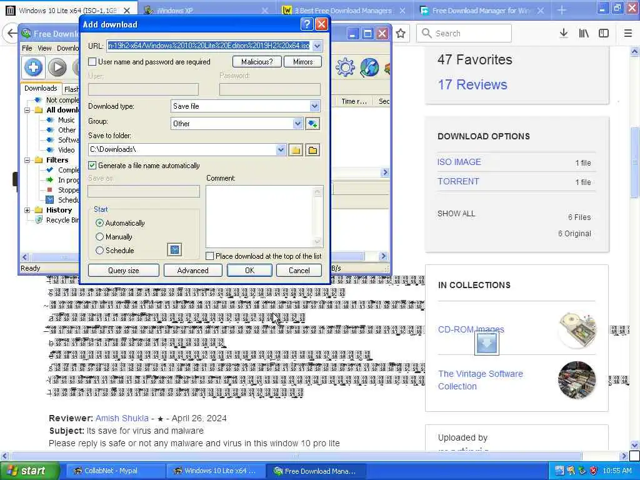640x480 pixels.
Task: Click the globe browser icon in FDM toolbar
Action: 369,67
